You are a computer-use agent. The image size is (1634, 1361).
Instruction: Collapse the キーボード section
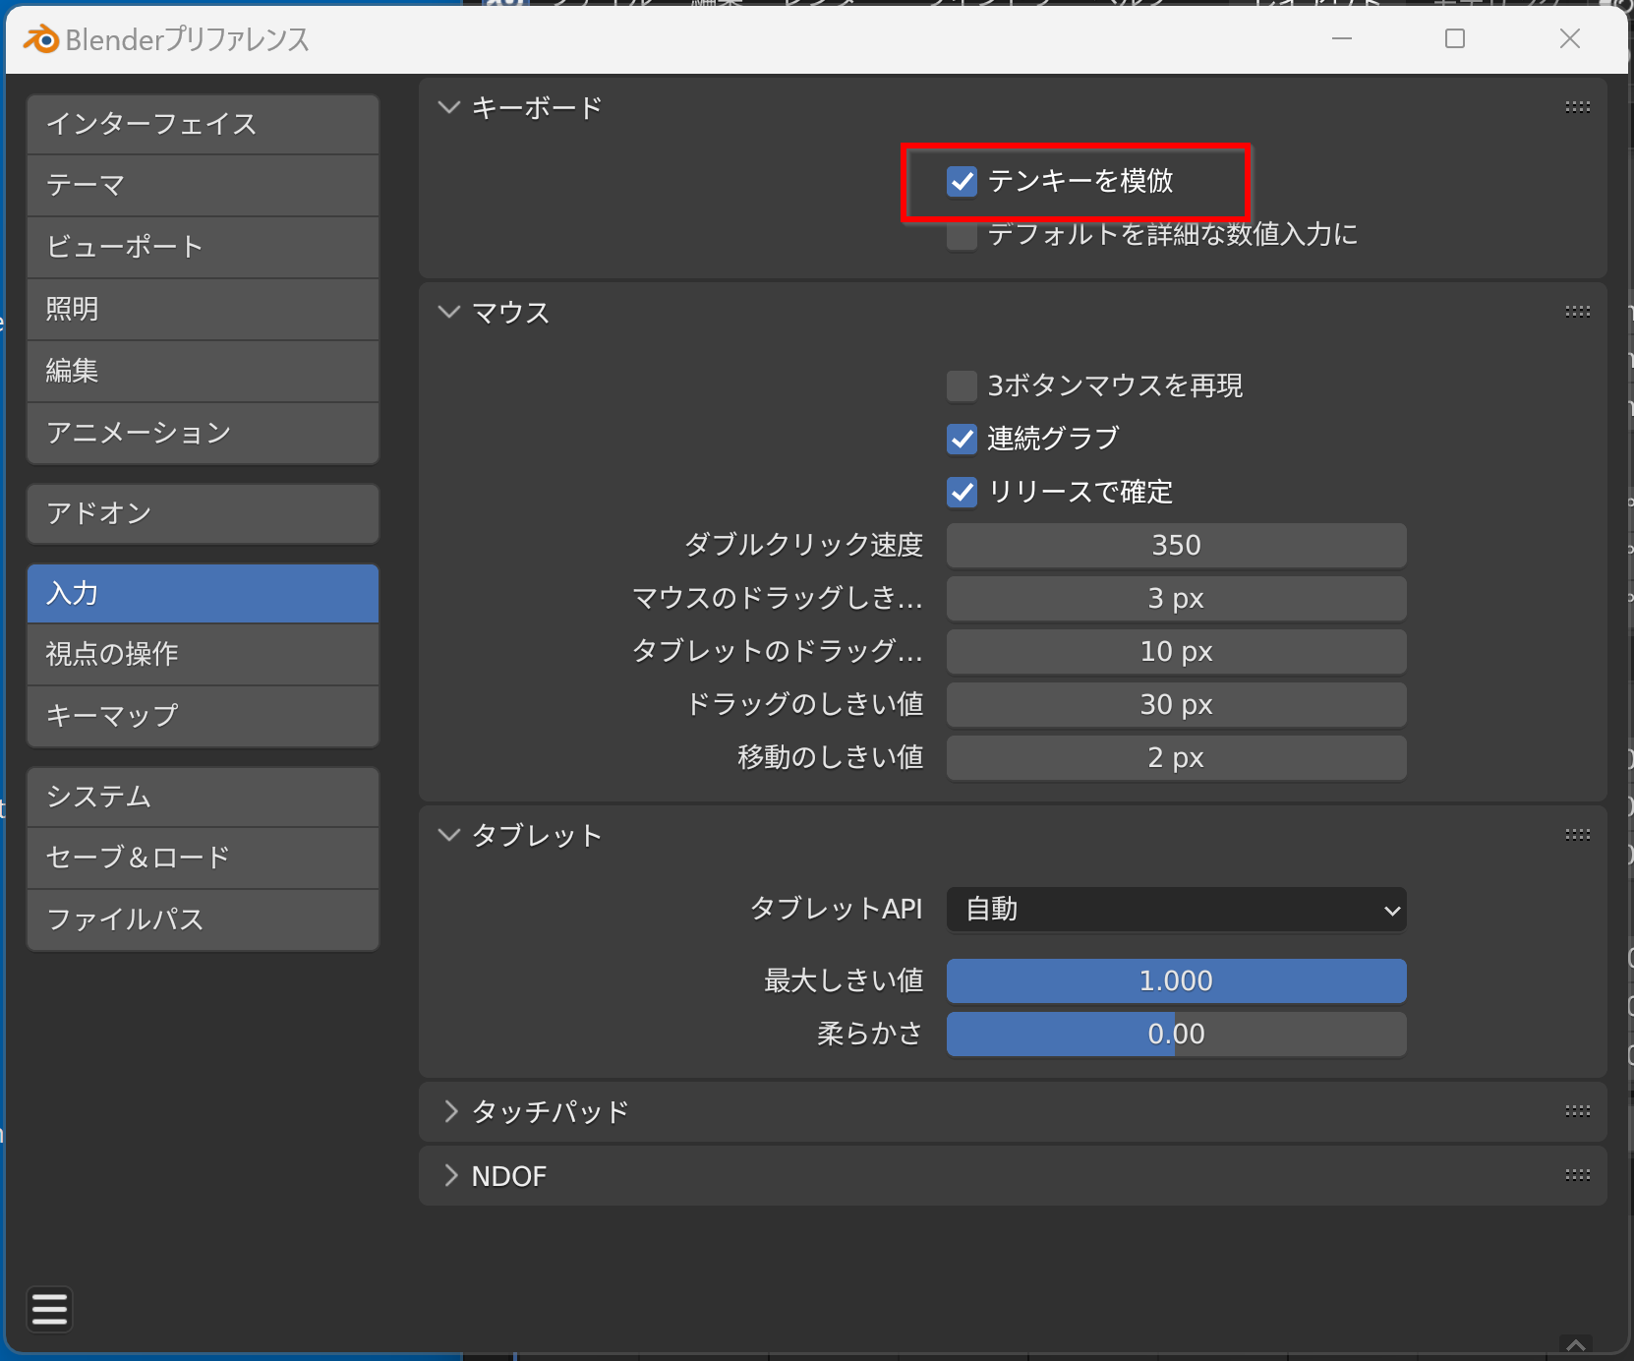(x=449, y=107)
